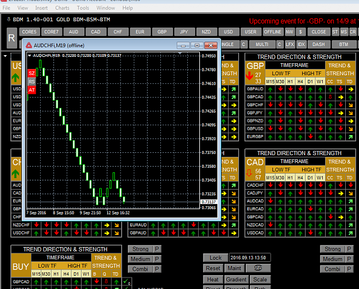The image size is (359, 289).
Task: Click the AUDCHF chart window title icon
Action: 29,45
